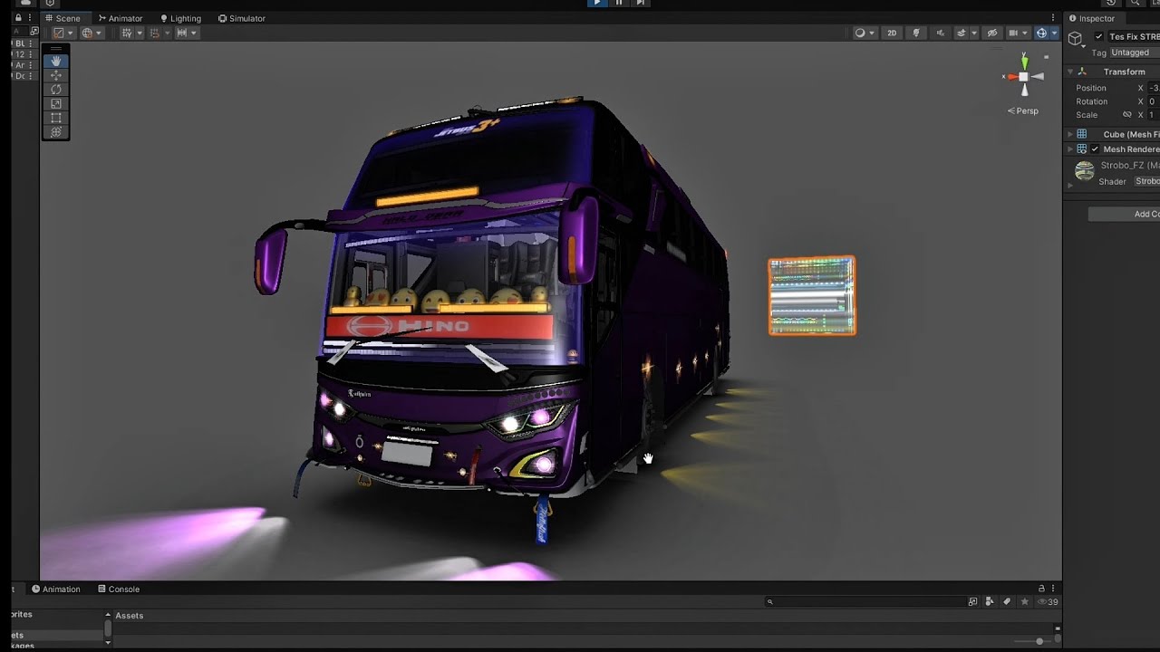Viewport: 1160px width, 652px height.
Task: Disable the Mesh Renderer component checkbox
Action: coord(1095,149)
